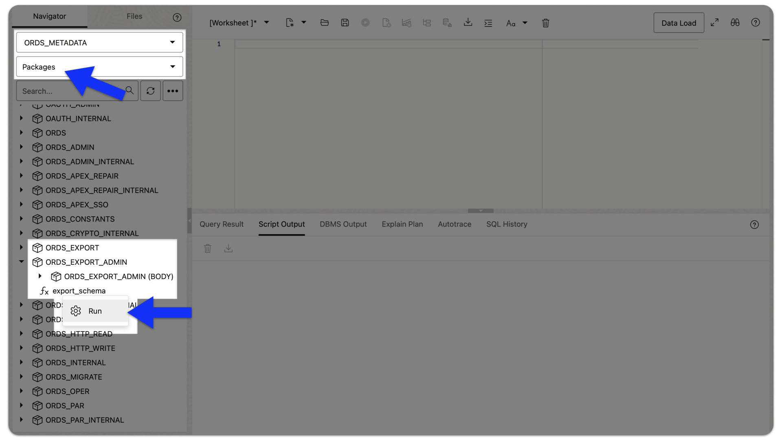
Task: Open Navigator help with the question mark
Action: 177,17
